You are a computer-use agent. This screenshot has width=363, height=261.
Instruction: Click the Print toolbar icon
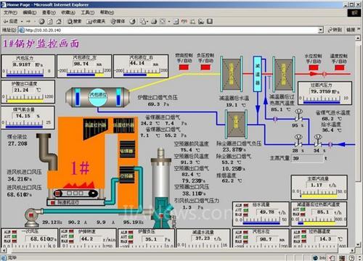coord(154,22)
